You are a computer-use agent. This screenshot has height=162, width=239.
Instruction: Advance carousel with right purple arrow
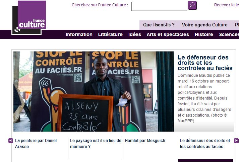(x=236, y=141)
